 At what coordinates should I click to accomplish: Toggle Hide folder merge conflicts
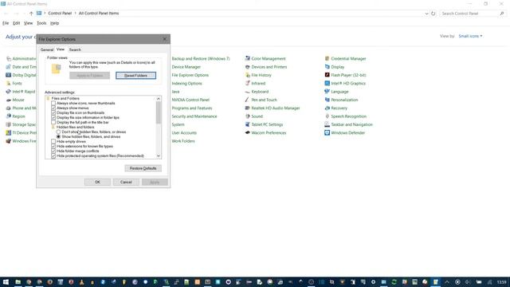point(53,151)
